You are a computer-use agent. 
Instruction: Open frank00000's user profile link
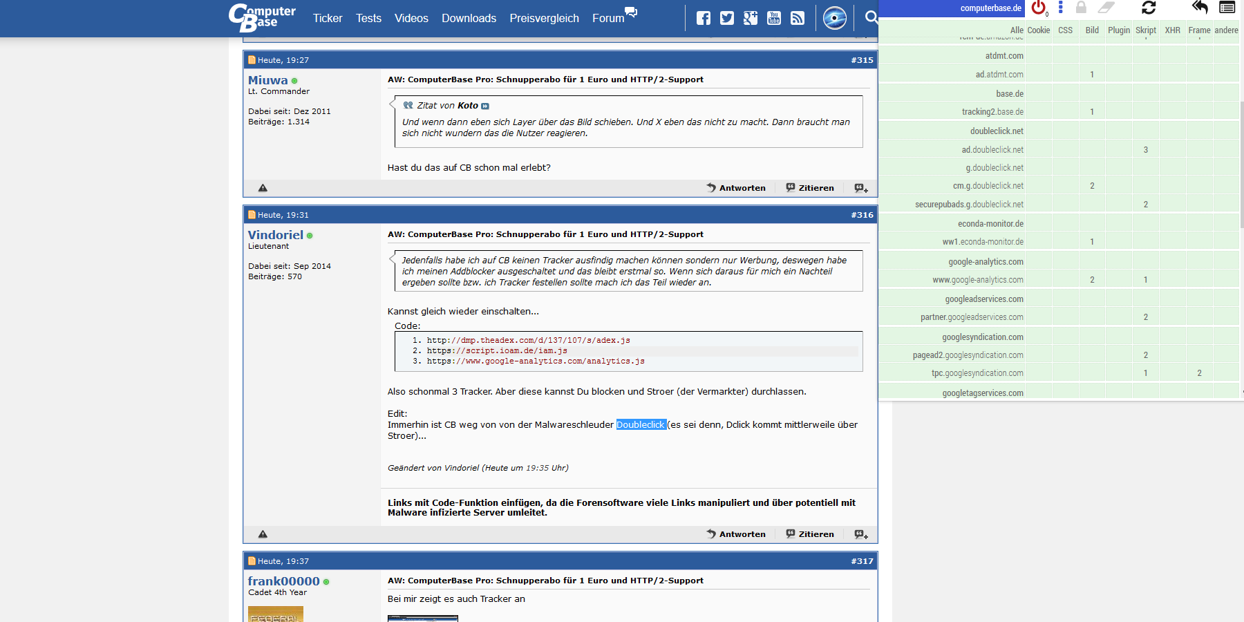283,581
